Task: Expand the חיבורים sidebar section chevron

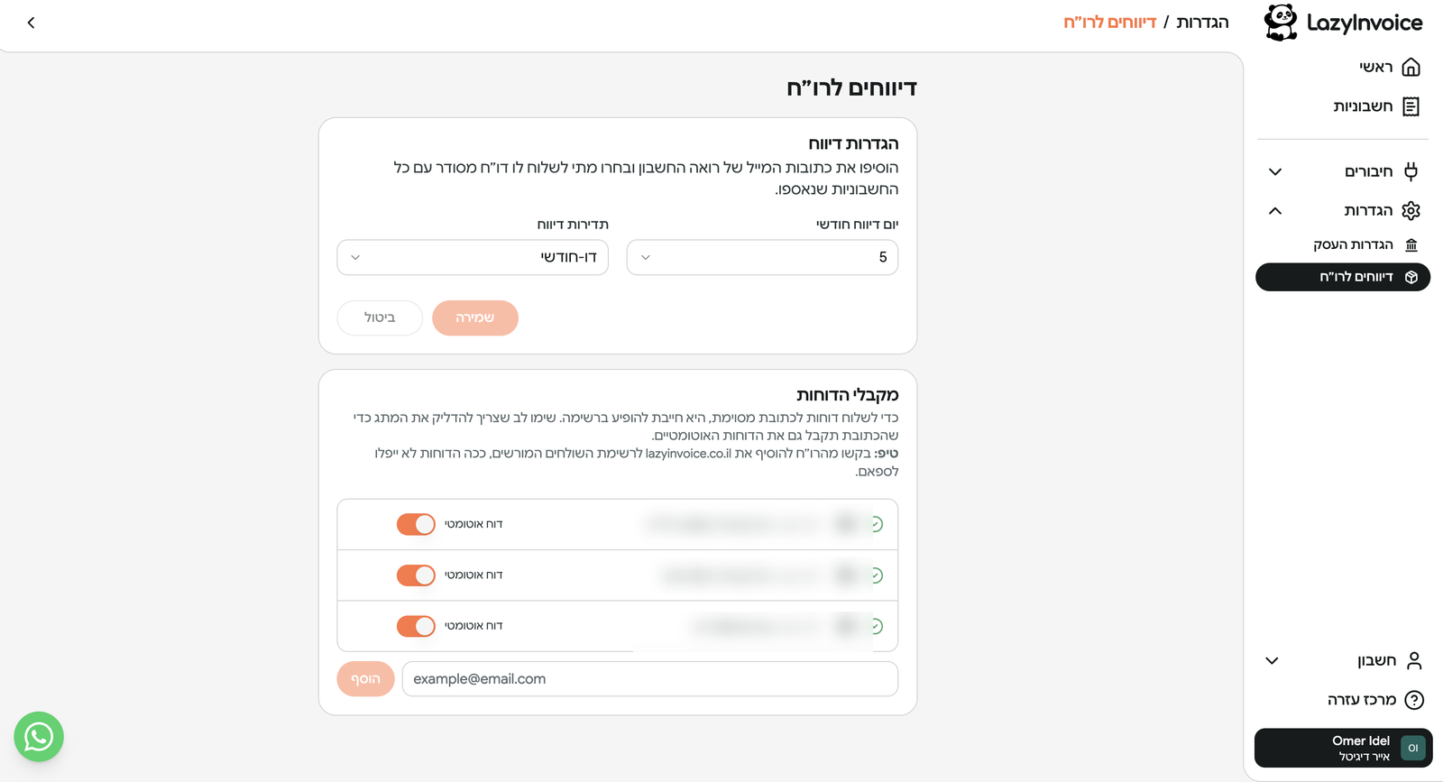Action: click(x=1275, y=171)
